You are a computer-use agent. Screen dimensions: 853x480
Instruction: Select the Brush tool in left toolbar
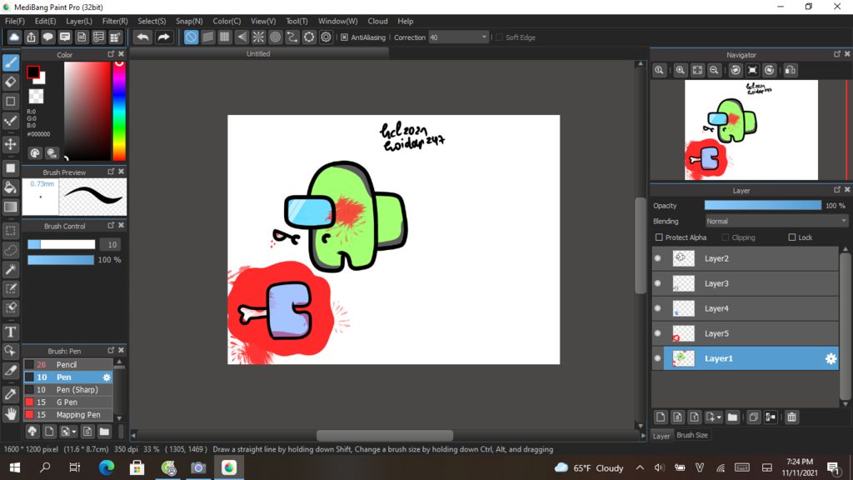[x=10, y=62]
